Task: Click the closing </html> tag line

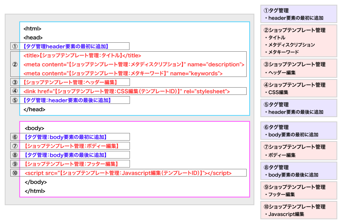Action: point(35,191)
